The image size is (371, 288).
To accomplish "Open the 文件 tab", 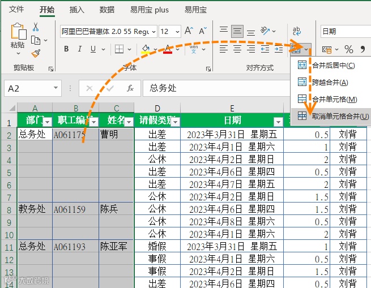I will coord(16,10).
